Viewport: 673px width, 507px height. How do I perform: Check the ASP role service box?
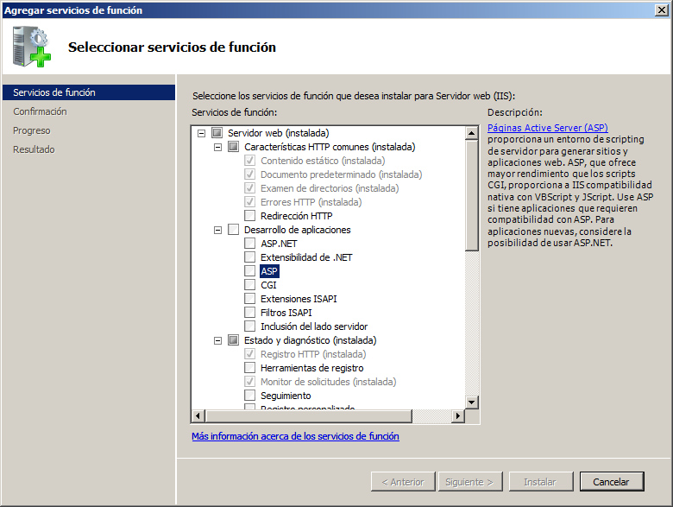[x=250, y=271]
